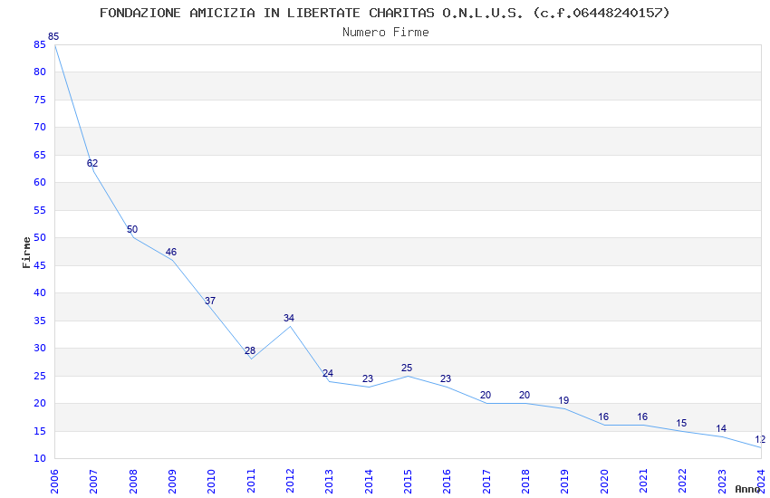This screenshot has width=770, height=498.
Task: Click x-axis year 2020
Action: pos(604,481)
